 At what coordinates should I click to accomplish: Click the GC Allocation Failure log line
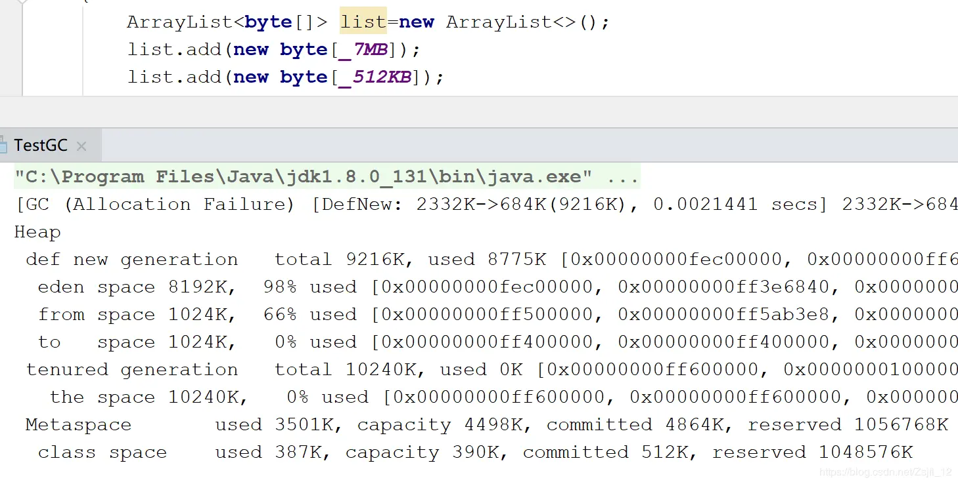point(486,205)
